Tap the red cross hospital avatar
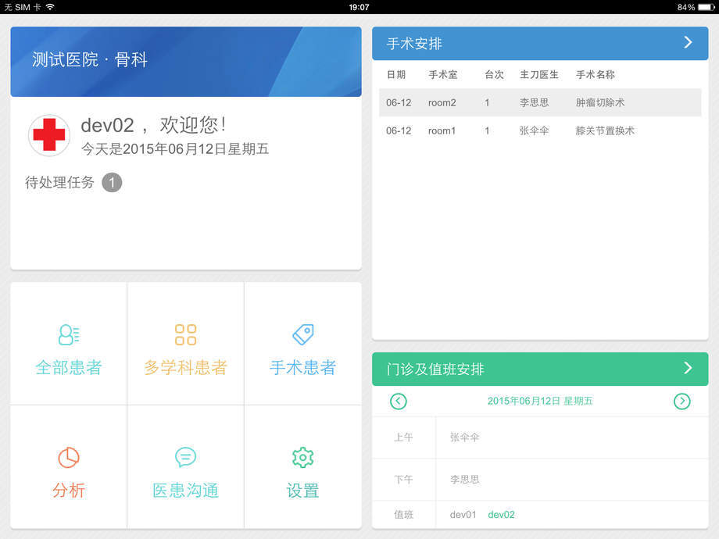 [x=49, y=135]
